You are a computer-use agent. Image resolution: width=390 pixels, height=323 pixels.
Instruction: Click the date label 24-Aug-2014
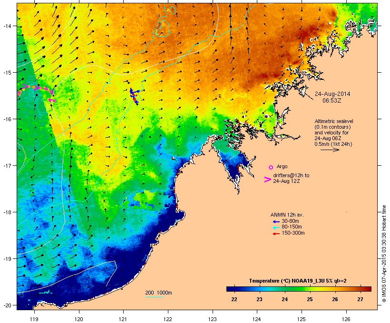[x=332, y=94]
